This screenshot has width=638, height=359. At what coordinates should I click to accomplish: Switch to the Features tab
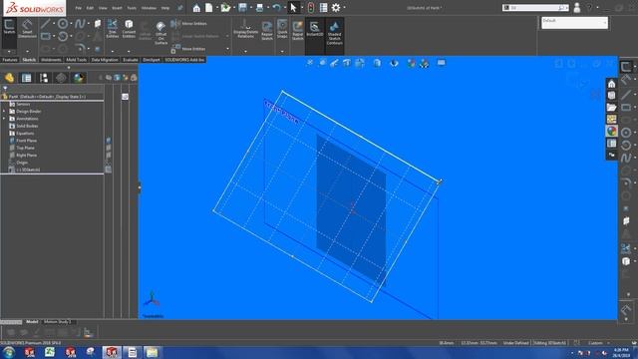pyautogui.click(x=10, y=60)
